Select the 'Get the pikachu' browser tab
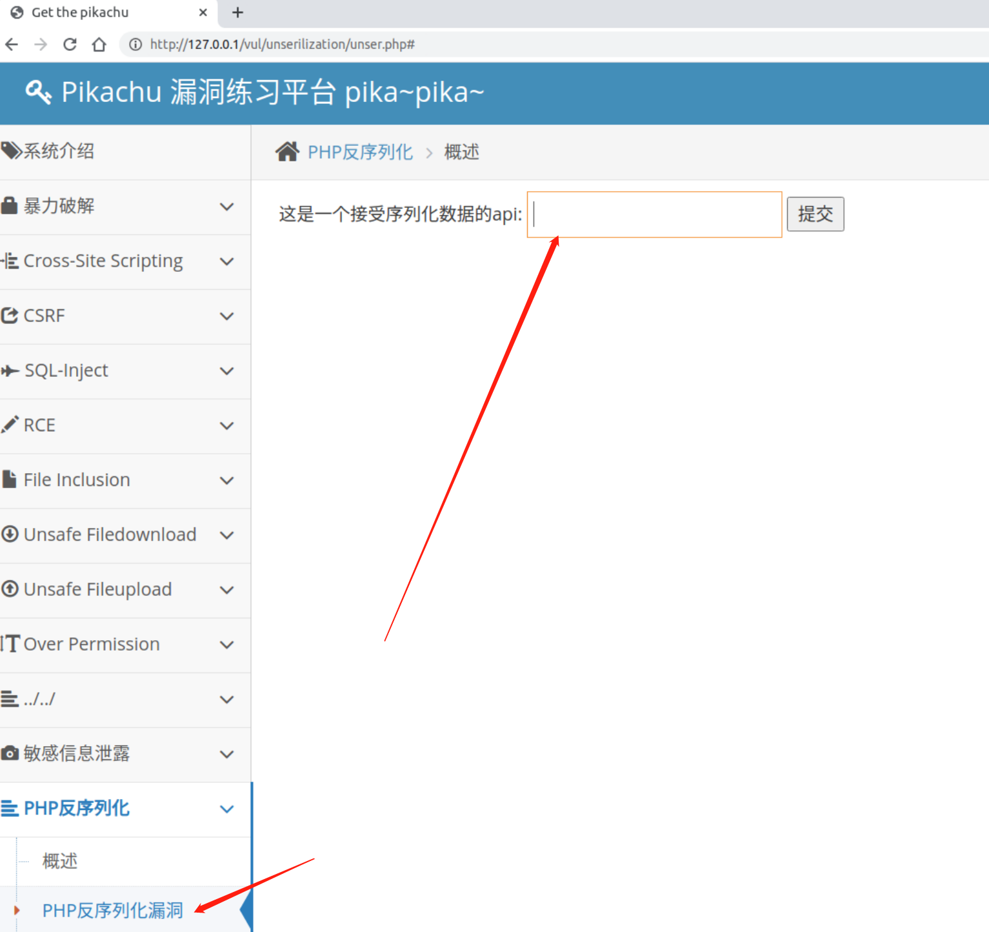The width and height of the screenshot is (989, 932). [108, 13]
